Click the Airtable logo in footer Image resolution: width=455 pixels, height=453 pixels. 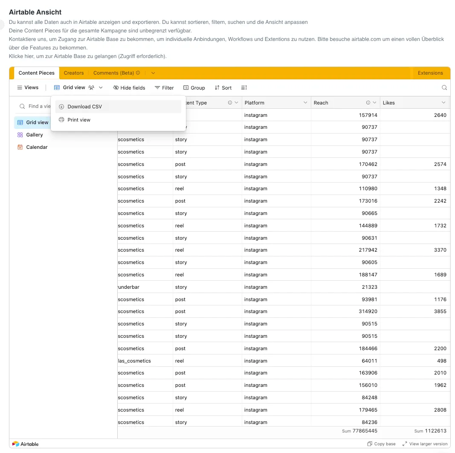click(25, 444)
